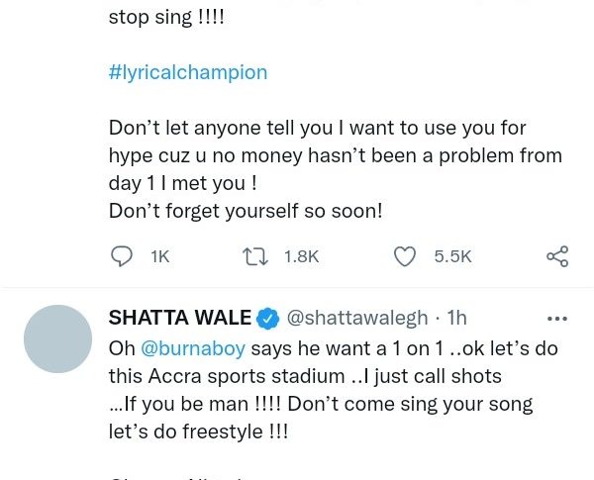This screenshot has height=480, width=594.
Task: Click the share icon on the tweet
Action: coord(557,256)
